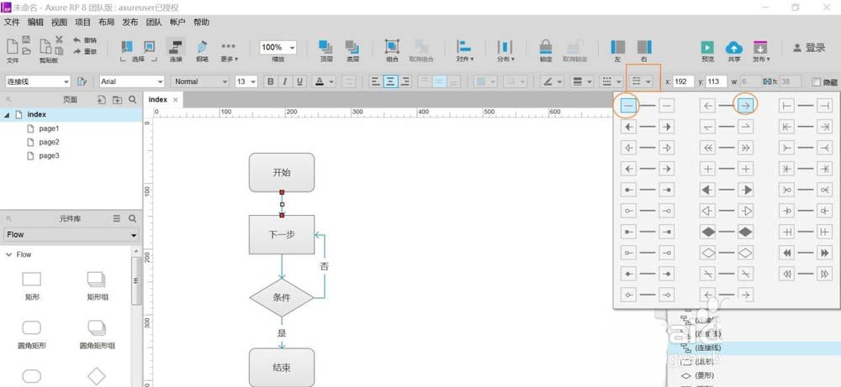Open search in the 元件库 panel
841x387 pixels.
click(132, 218)
